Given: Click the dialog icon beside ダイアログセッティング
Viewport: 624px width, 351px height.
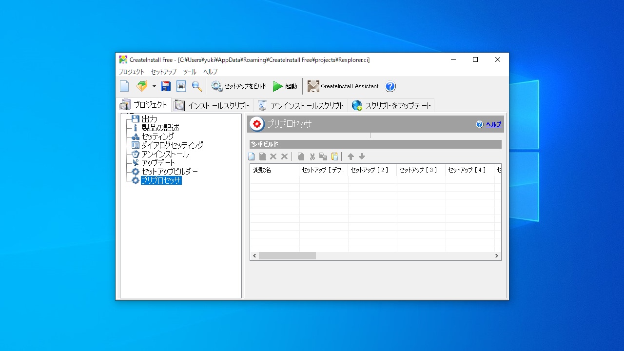Looking at the screenshot, I should pos(136,145).
